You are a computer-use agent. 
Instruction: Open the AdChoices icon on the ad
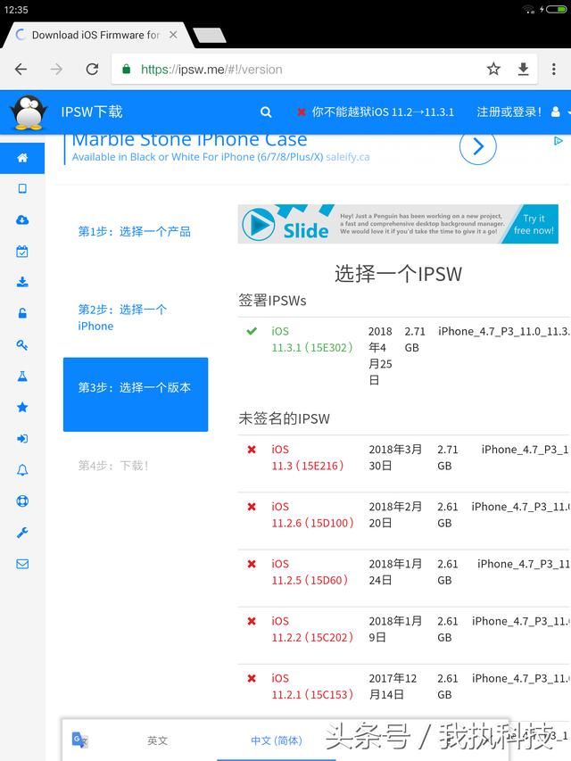pos(559,141)
